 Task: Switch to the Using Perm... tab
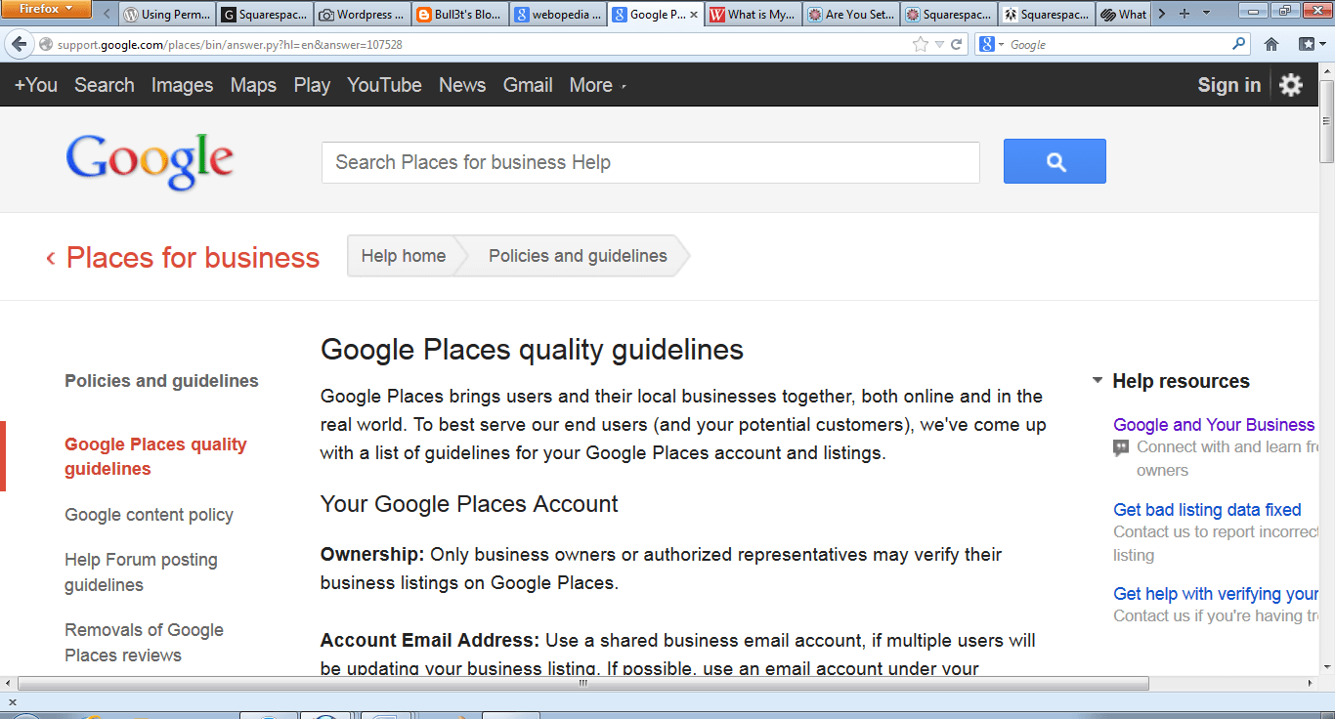[167, 15]
